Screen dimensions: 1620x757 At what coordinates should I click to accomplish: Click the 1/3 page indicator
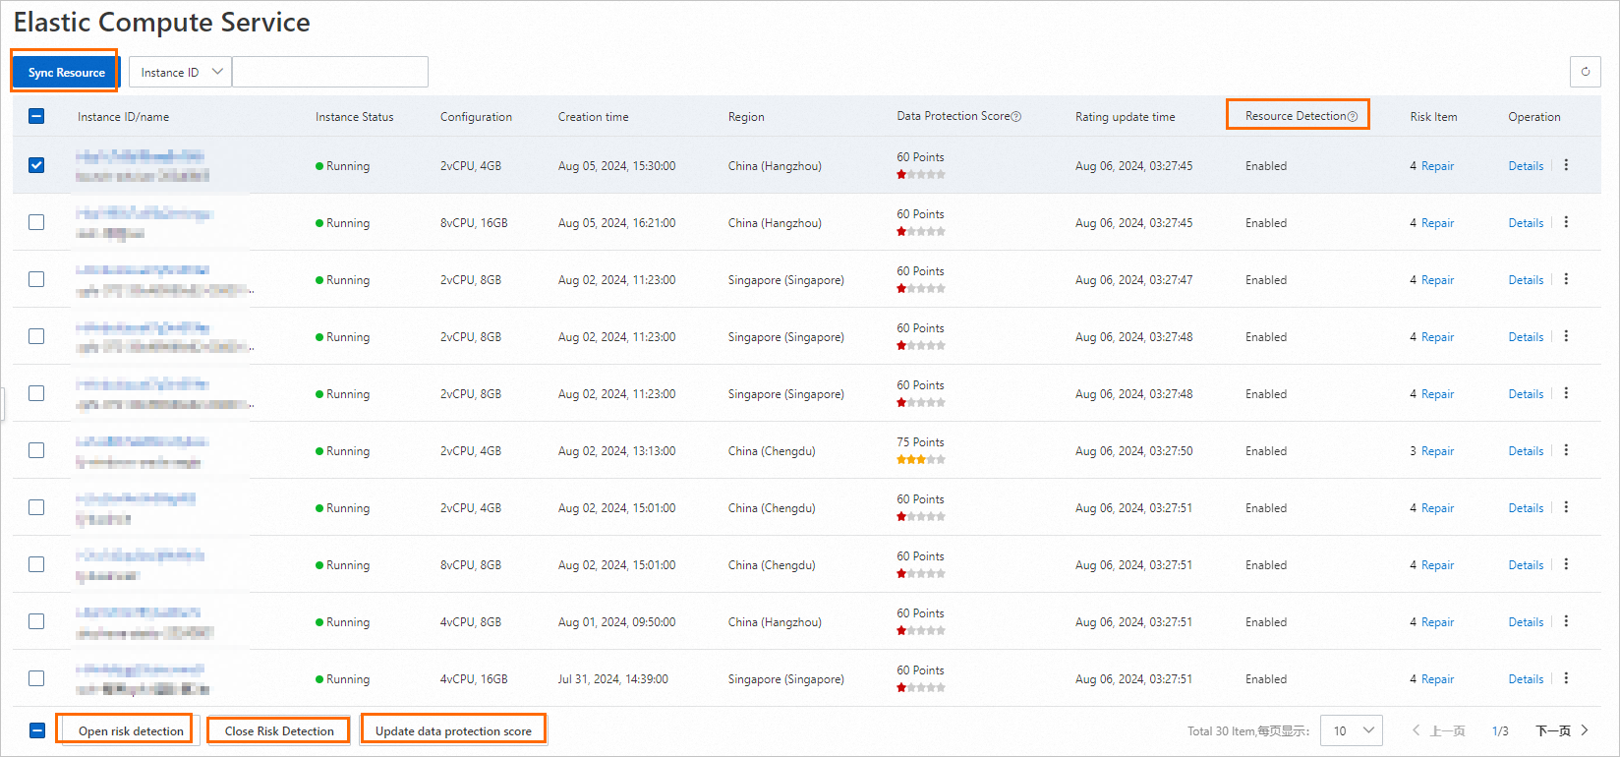(1500, 731)
